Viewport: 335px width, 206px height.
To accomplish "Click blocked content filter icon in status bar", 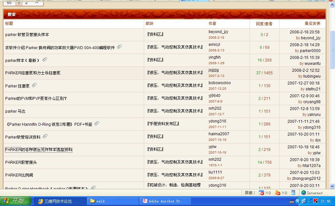I will 277,193.
